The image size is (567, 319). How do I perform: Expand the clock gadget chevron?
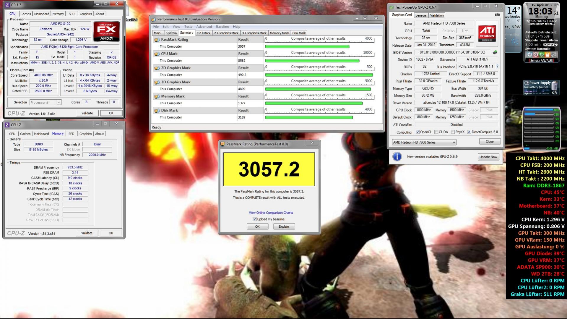tap(558, 4)
